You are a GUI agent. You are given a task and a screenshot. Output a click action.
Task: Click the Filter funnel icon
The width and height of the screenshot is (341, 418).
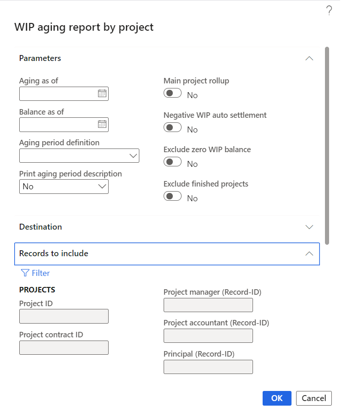25,273
